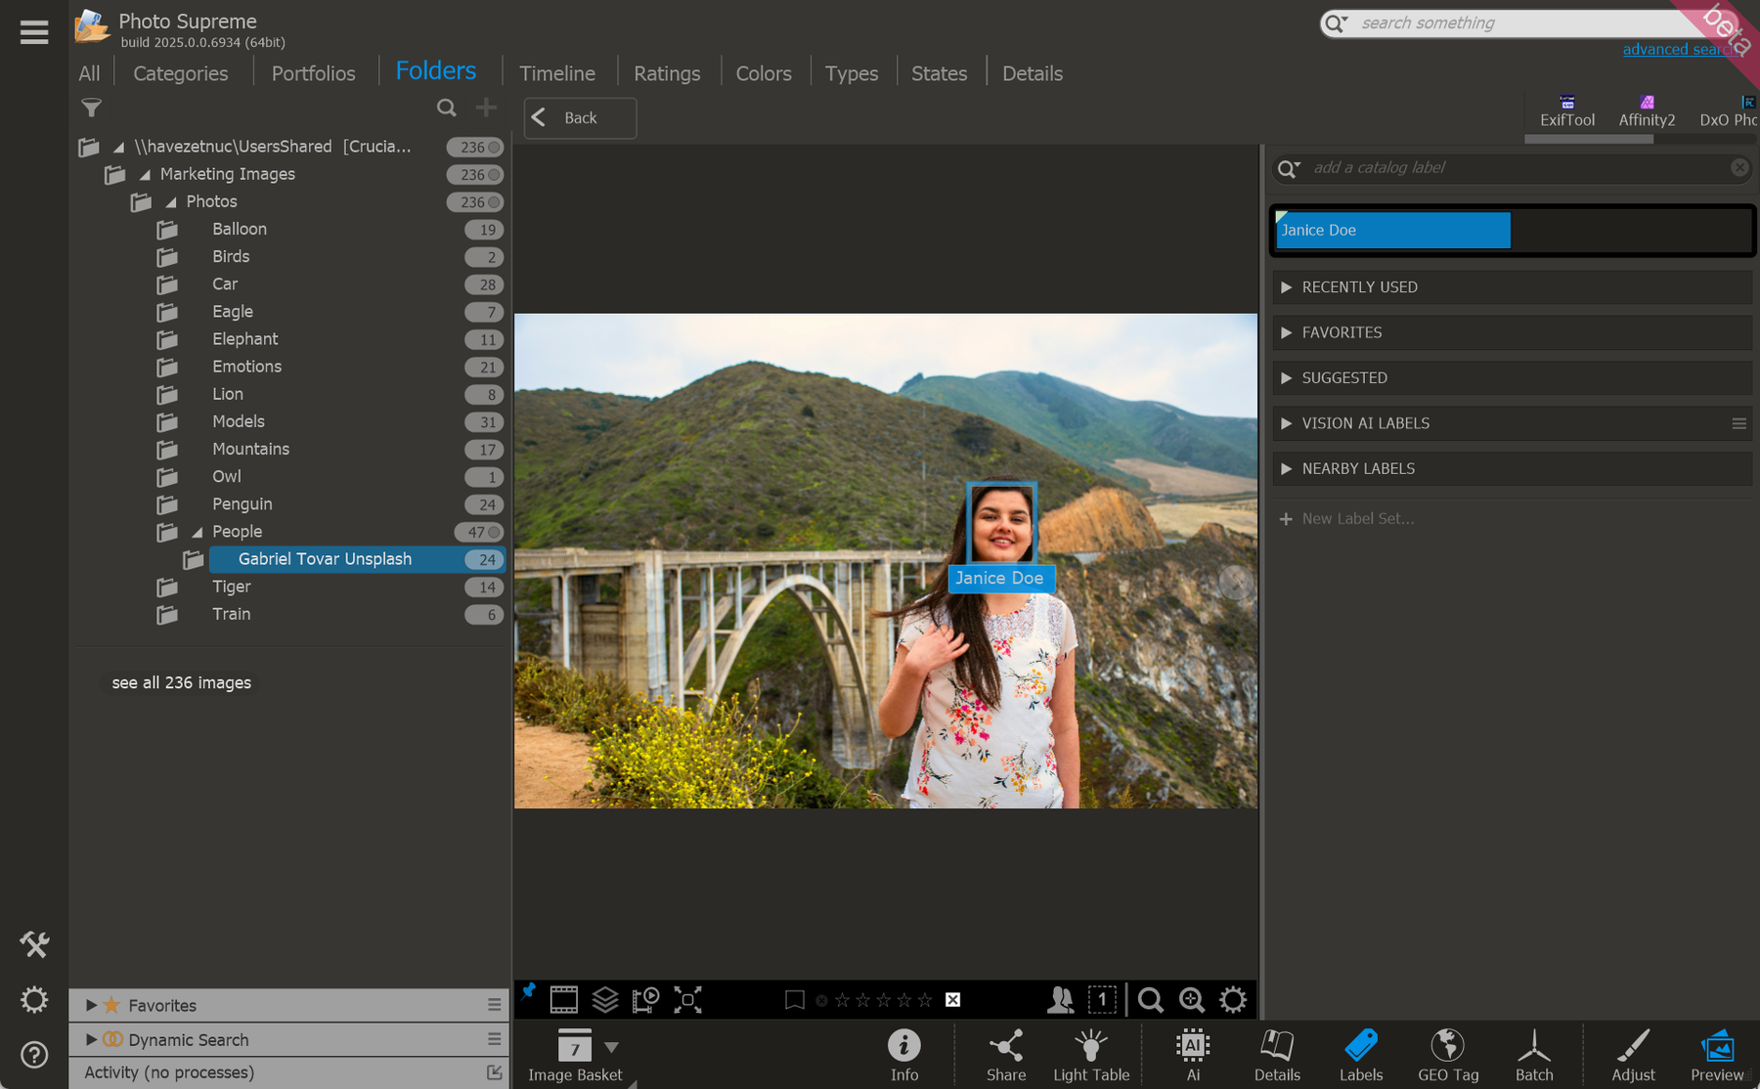1760x1089 pixels.
Task: Collapse the Photos folder
Action: point(171,201)
